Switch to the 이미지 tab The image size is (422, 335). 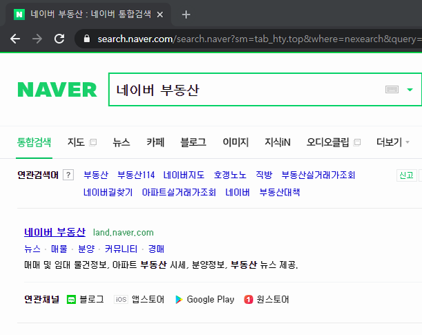(236, 142)
